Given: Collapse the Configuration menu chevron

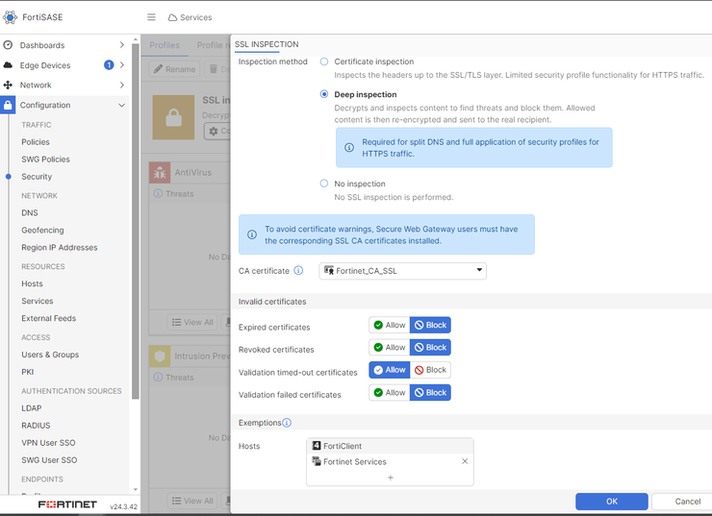Looking at the screenshot, I should (121, 105).
